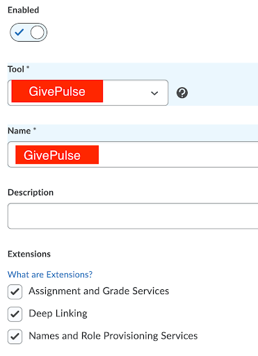The height and width of the screenshot is (356, 258).
Task: Click the round knob of the Enabled switch
Action: [38, 32]
